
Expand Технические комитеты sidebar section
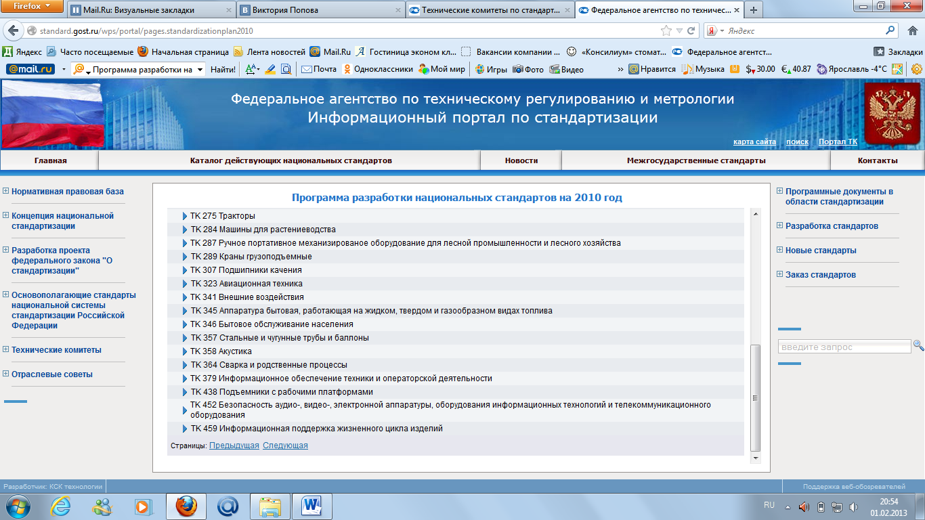(6, 349)
